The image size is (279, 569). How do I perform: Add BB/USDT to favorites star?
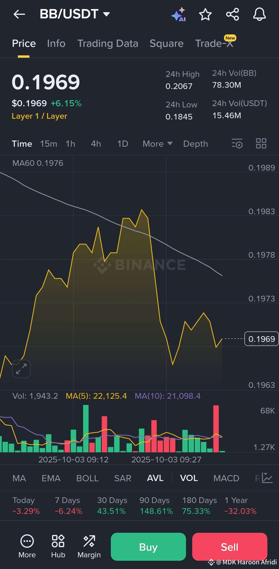[205, 14]
